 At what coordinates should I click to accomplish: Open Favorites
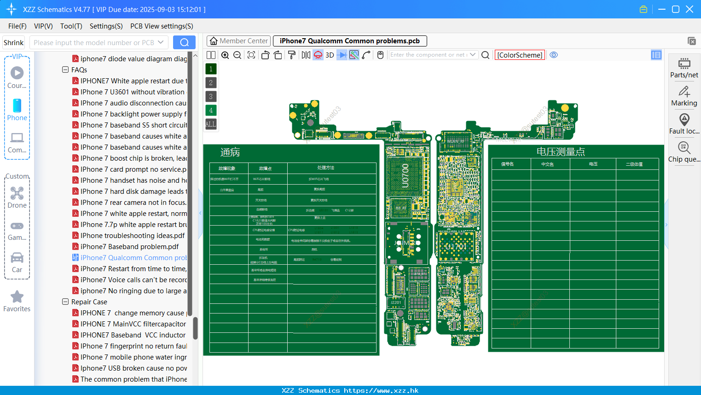tap(17, 302)
